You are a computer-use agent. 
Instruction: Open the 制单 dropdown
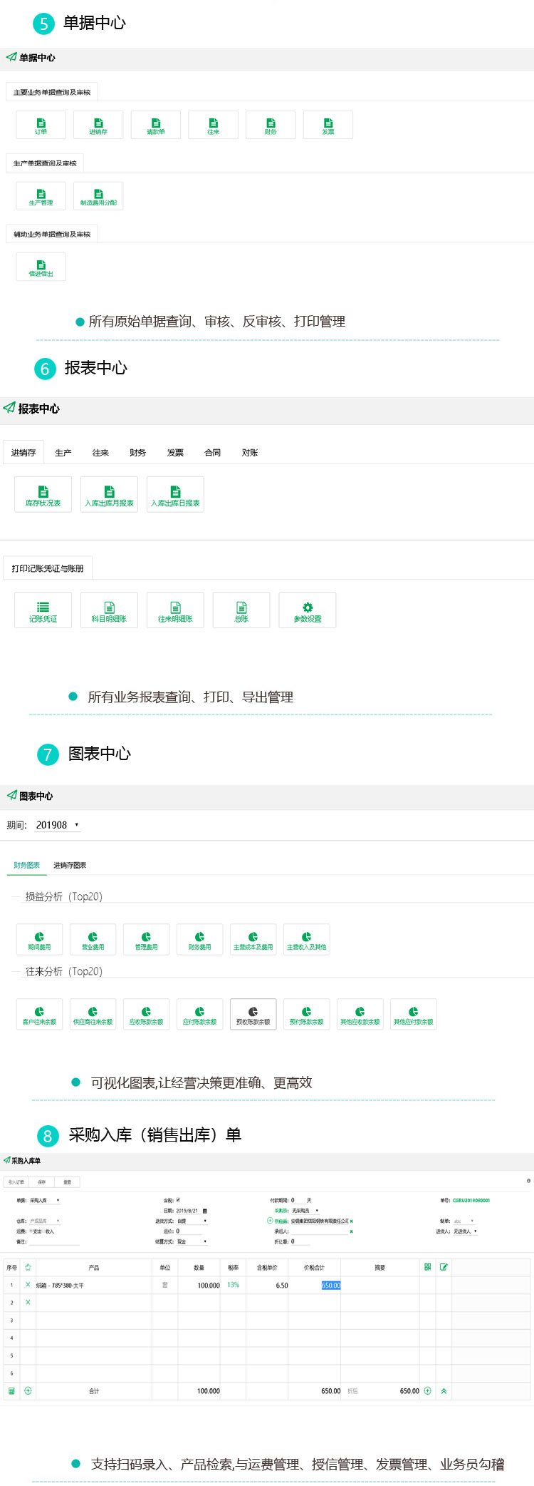(x=464, y=1221)
